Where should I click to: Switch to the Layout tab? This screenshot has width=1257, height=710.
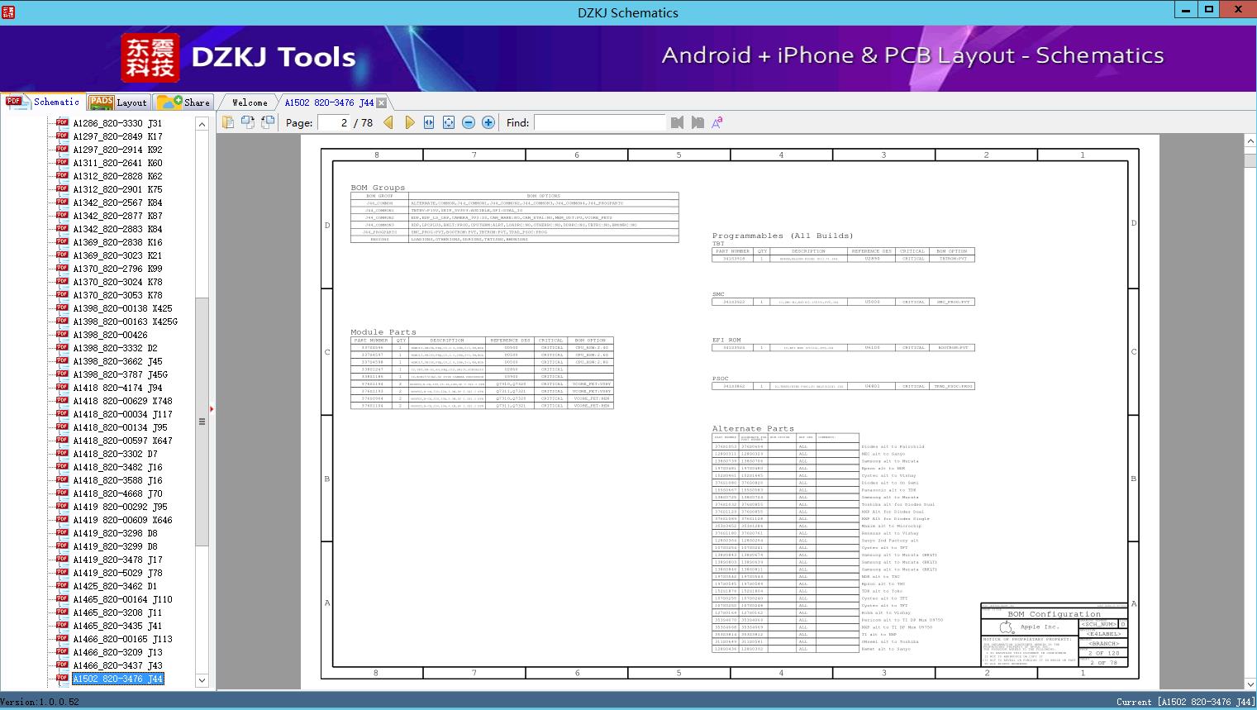click(118, 102)
